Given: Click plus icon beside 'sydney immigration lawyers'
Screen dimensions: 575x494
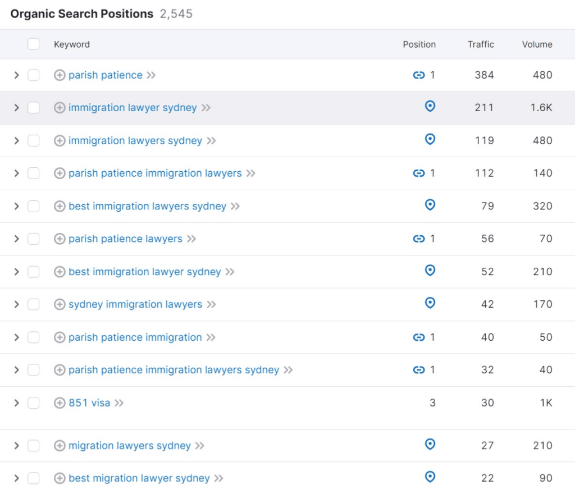Looking at the screenshot, I should [60, 304].
